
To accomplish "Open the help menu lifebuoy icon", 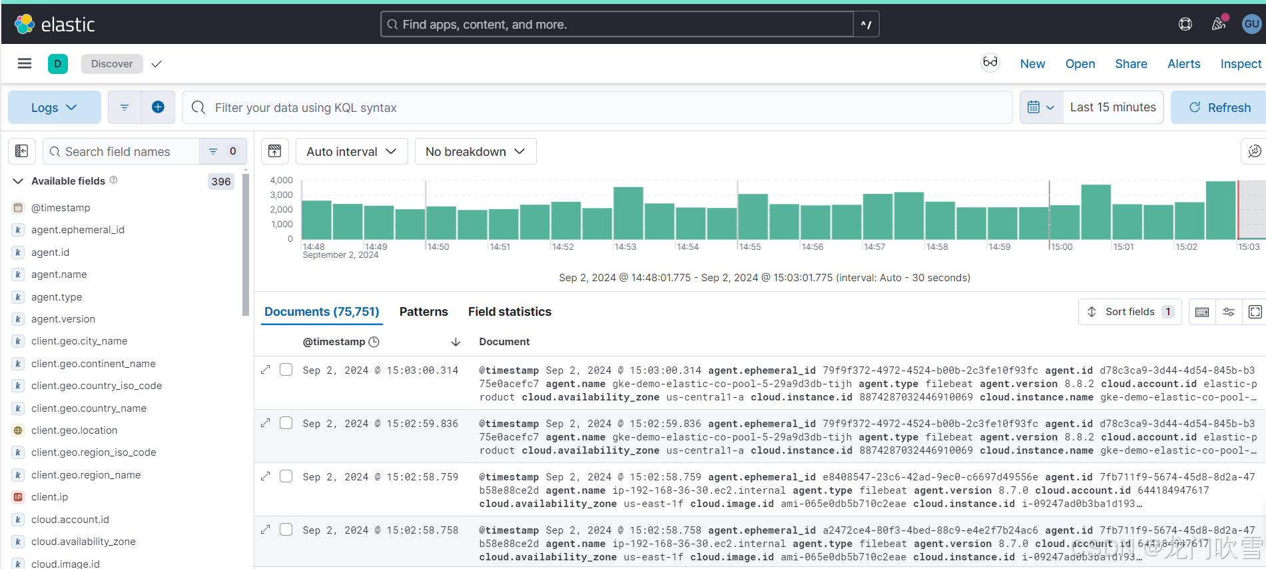I will (1185, 24).
